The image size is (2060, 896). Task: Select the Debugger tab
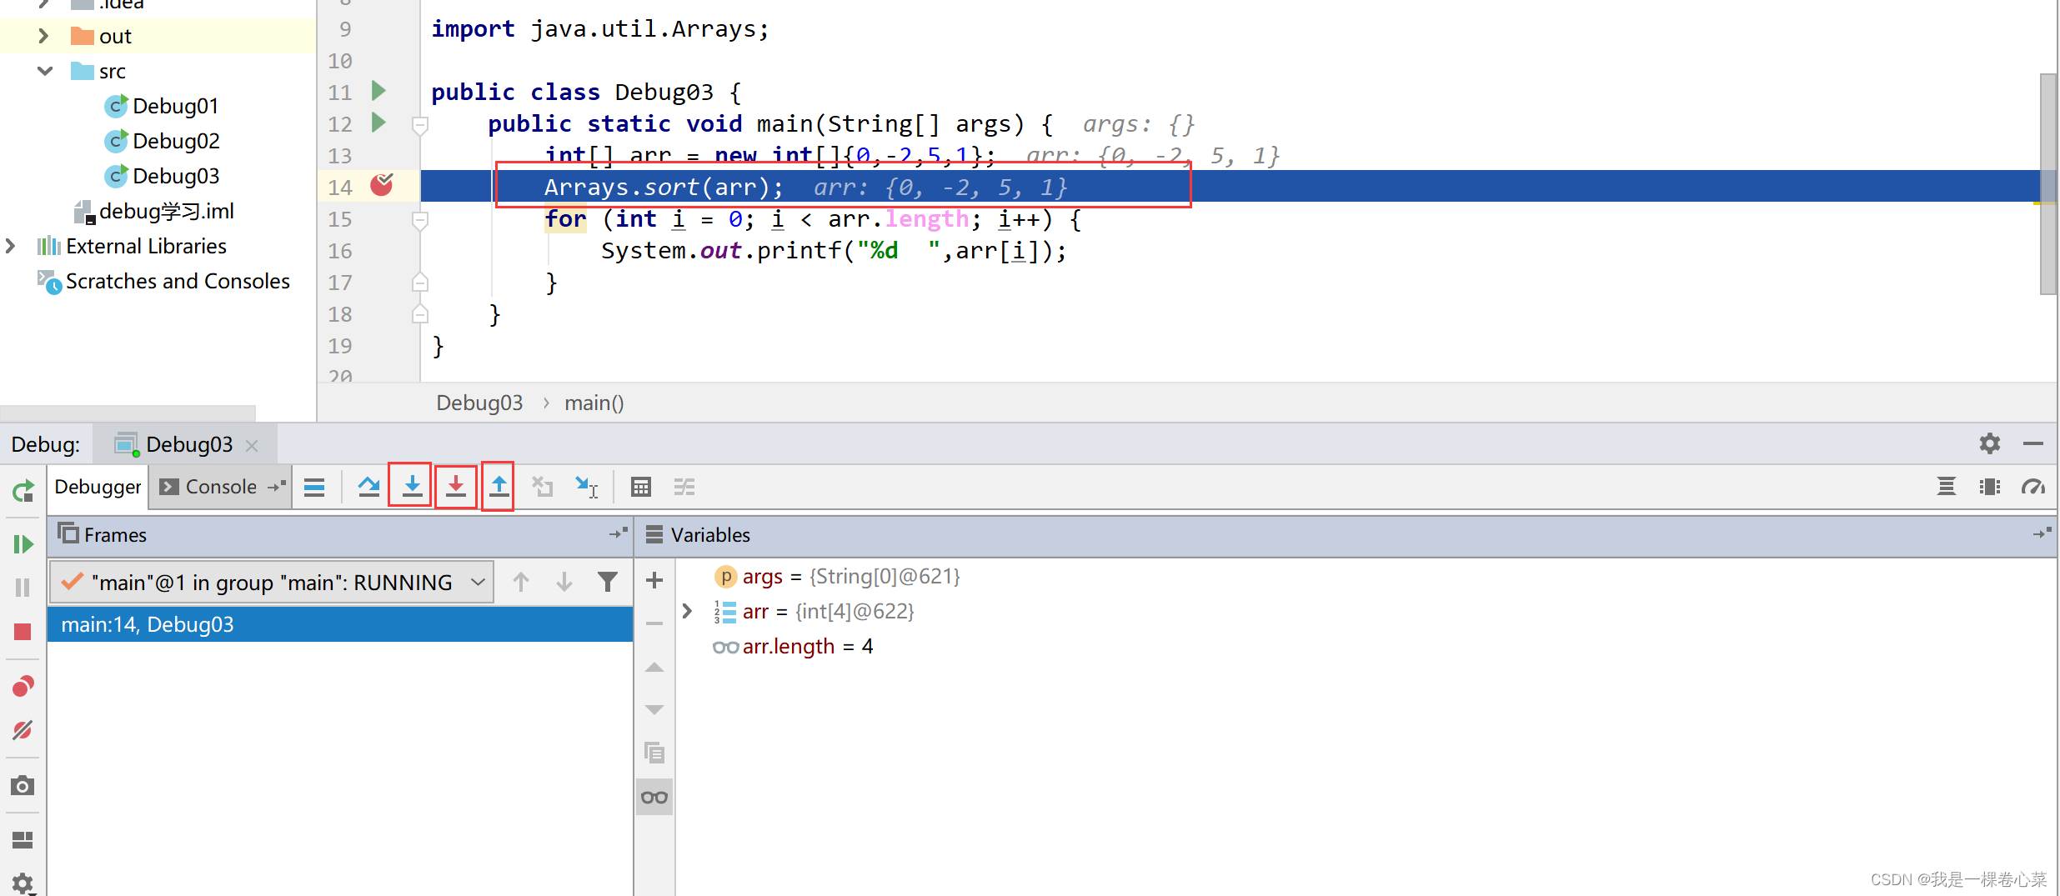tap(98, 487)
